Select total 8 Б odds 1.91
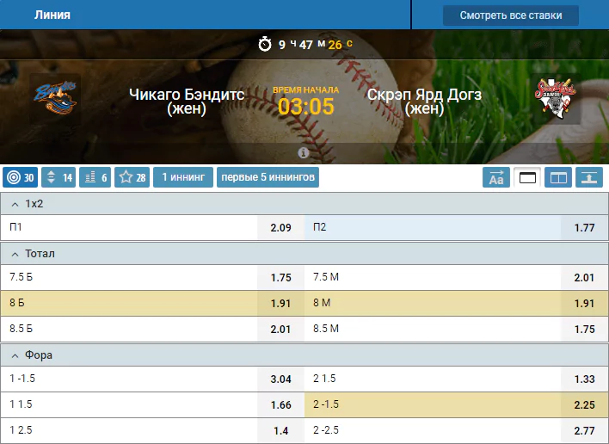Image resolution: width=609 pixels, height=444 pixels. point(152,304)
